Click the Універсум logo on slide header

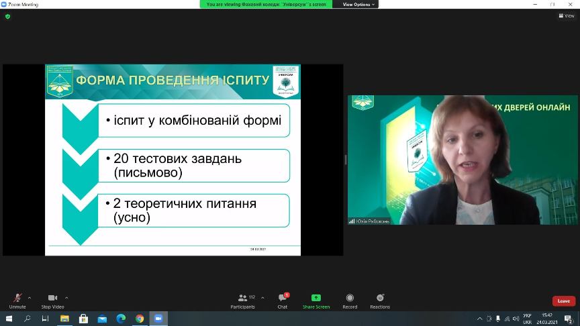coord(285,81)
